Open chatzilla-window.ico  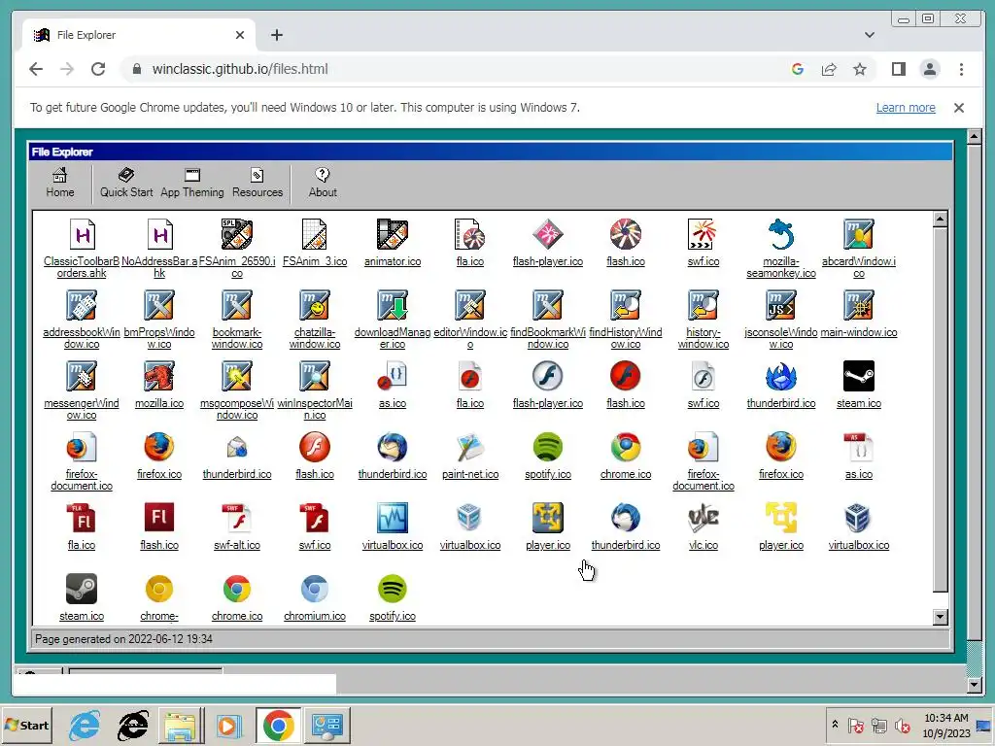[x=315, y=320]
